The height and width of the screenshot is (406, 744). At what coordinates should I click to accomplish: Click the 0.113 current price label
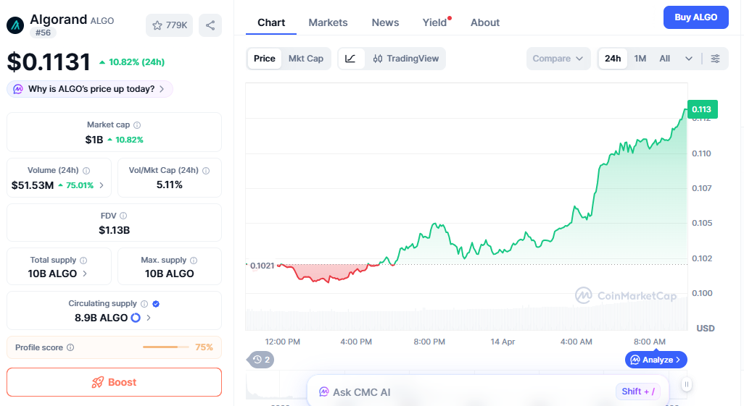(702, 109)
